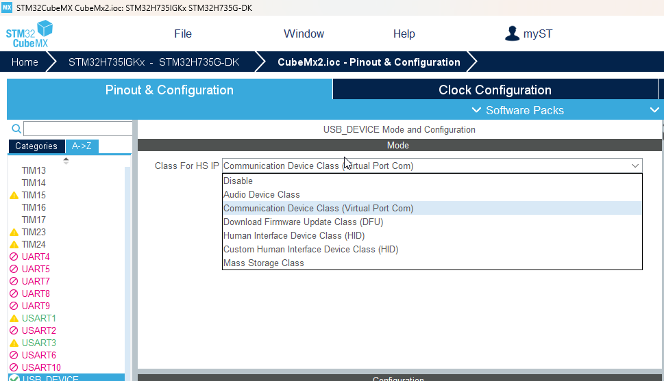Click CubeMx2.ioc - Pinout & Configuration breadcrumb
Screen dimensions: 664x381
[x=369, y=62]
